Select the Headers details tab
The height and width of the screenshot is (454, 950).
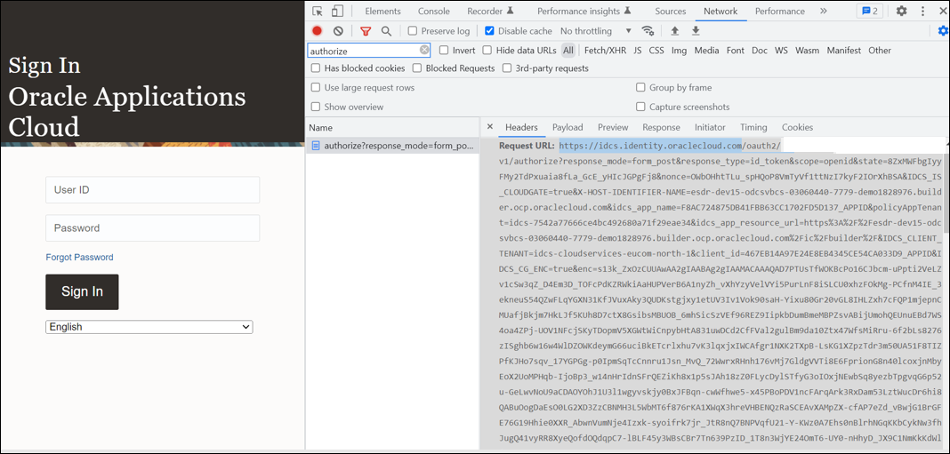pyautogui.click(x=521, y=127)
